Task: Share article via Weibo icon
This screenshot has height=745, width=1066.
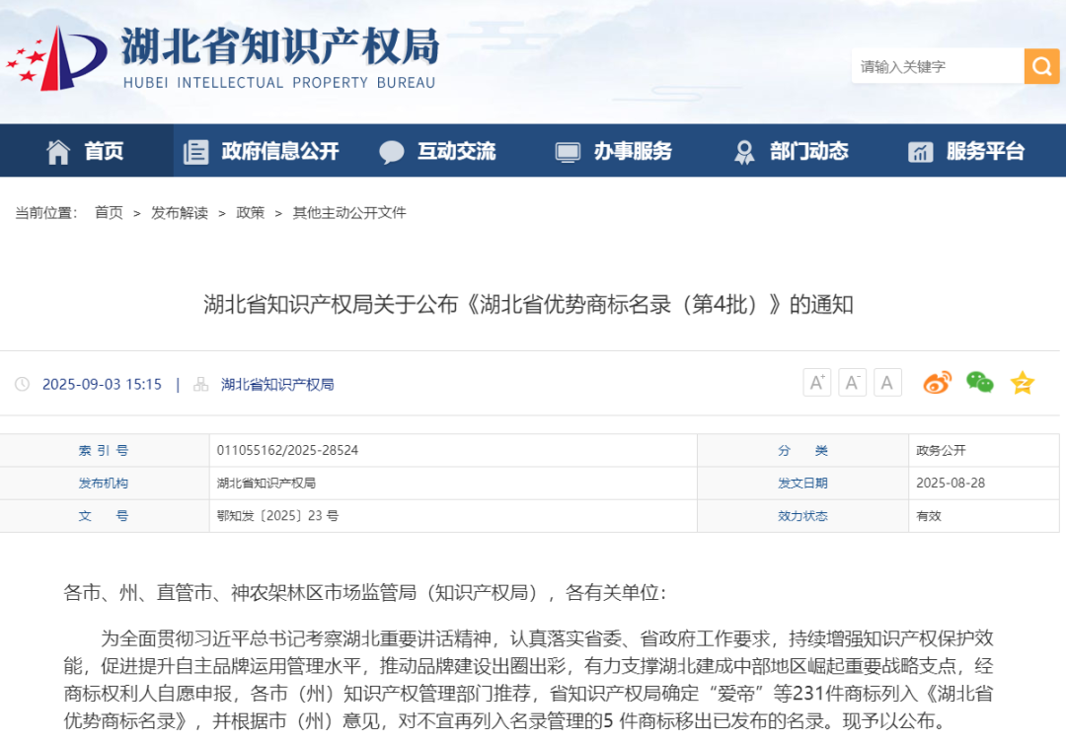Action: [937, 383]
